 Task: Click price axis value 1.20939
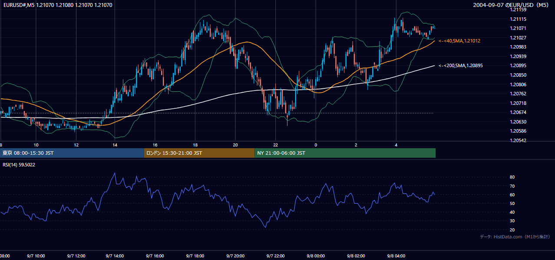519,56
